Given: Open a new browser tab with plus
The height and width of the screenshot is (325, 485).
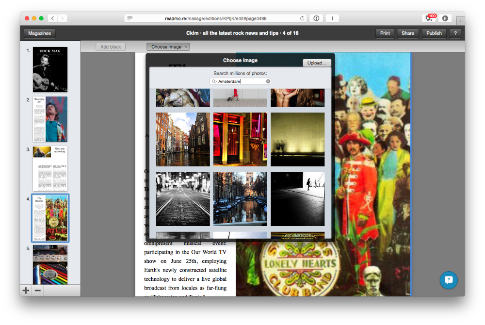Looking at the screenshot, I should [461, 21].
